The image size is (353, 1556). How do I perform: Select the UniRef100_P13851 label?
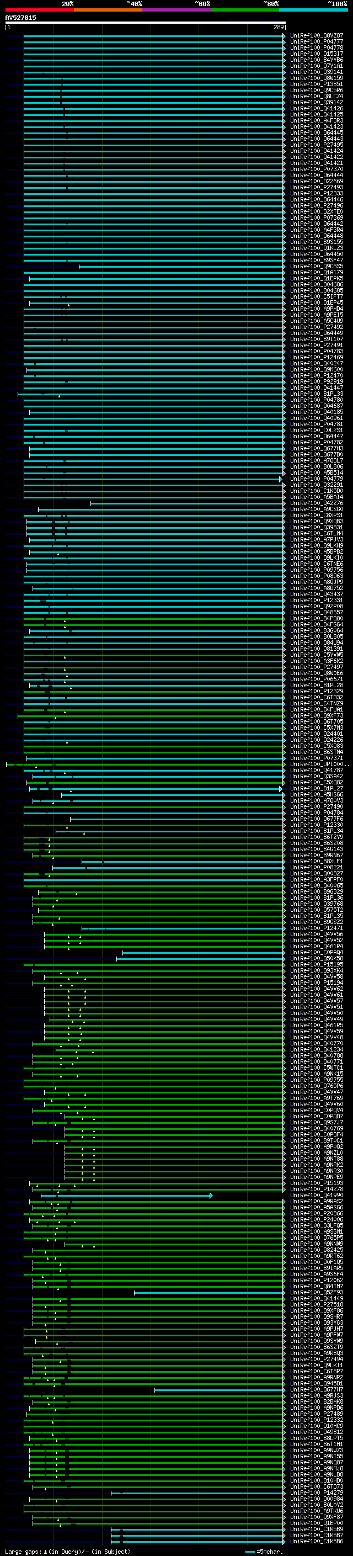point(317,84)
